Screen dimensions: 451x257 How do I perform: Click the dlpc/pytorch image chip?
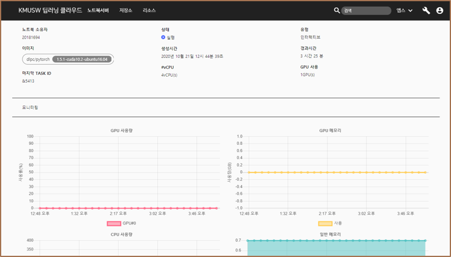coord(68,59)
